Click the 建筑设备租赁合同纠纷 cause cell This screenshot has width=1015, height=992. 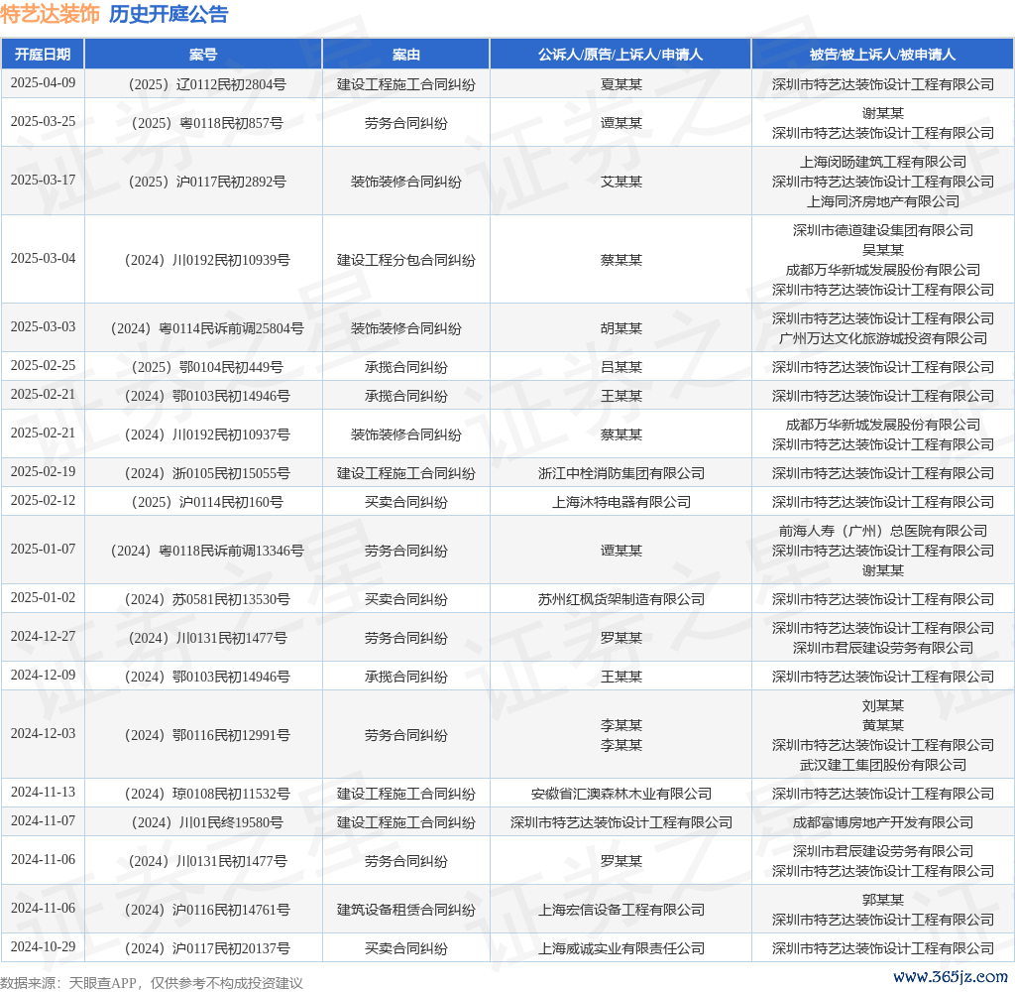point(405,911)
